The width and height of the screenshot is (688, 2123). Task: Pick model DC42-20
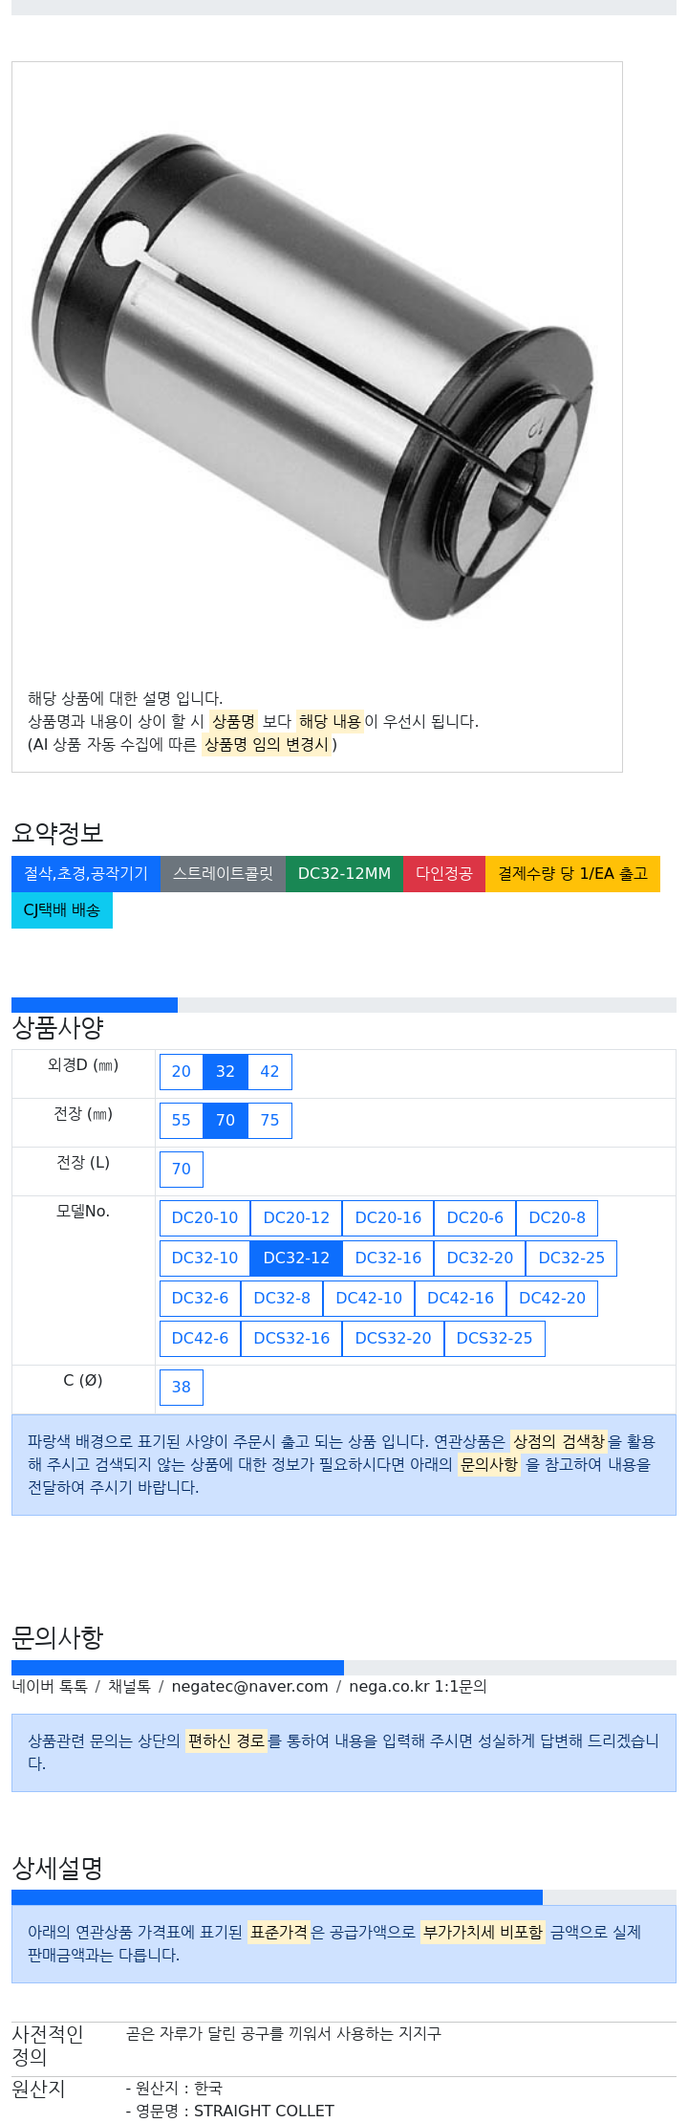pyautogui.click(x=552, y=1298)
